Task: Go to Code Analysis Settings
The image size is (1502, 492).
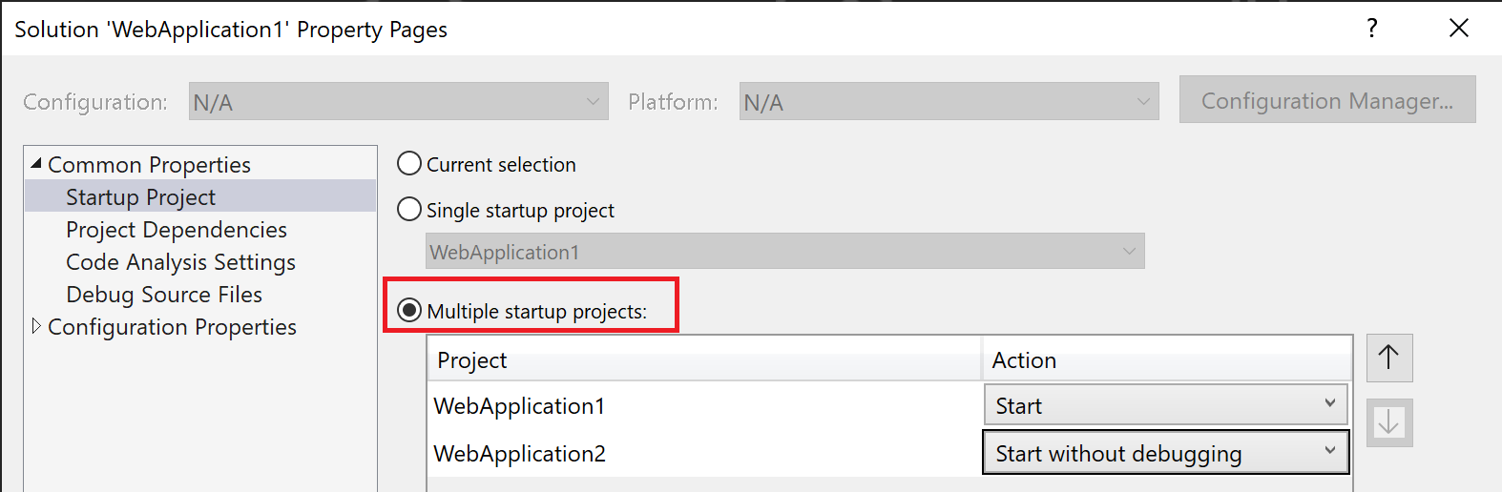Action: (x=180, y=262)
